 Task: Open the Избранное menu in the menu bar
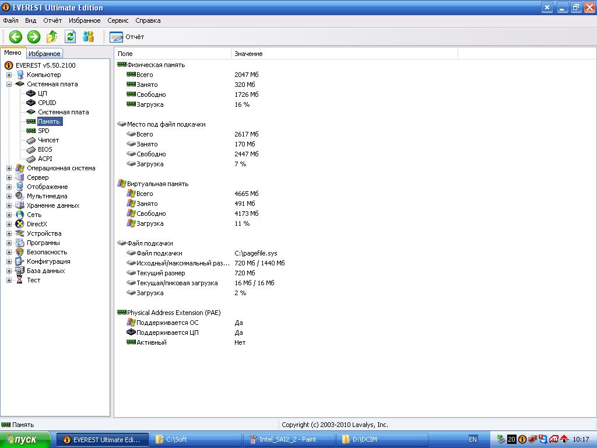[x=85, y=20]
